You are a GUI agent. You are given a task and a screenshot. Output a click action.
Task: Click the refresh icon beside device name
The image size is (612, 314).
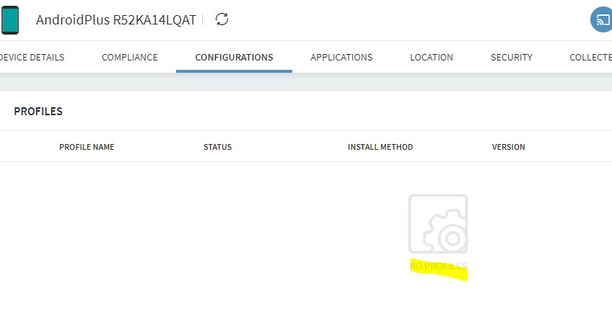(x=222, y=19)
